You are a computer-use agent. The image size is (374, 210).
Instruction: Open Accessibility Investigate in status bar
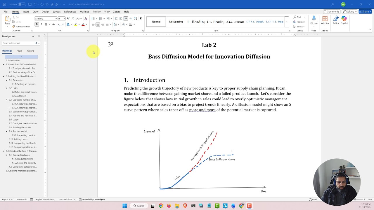pyautogui.click(x=92, y=199)
